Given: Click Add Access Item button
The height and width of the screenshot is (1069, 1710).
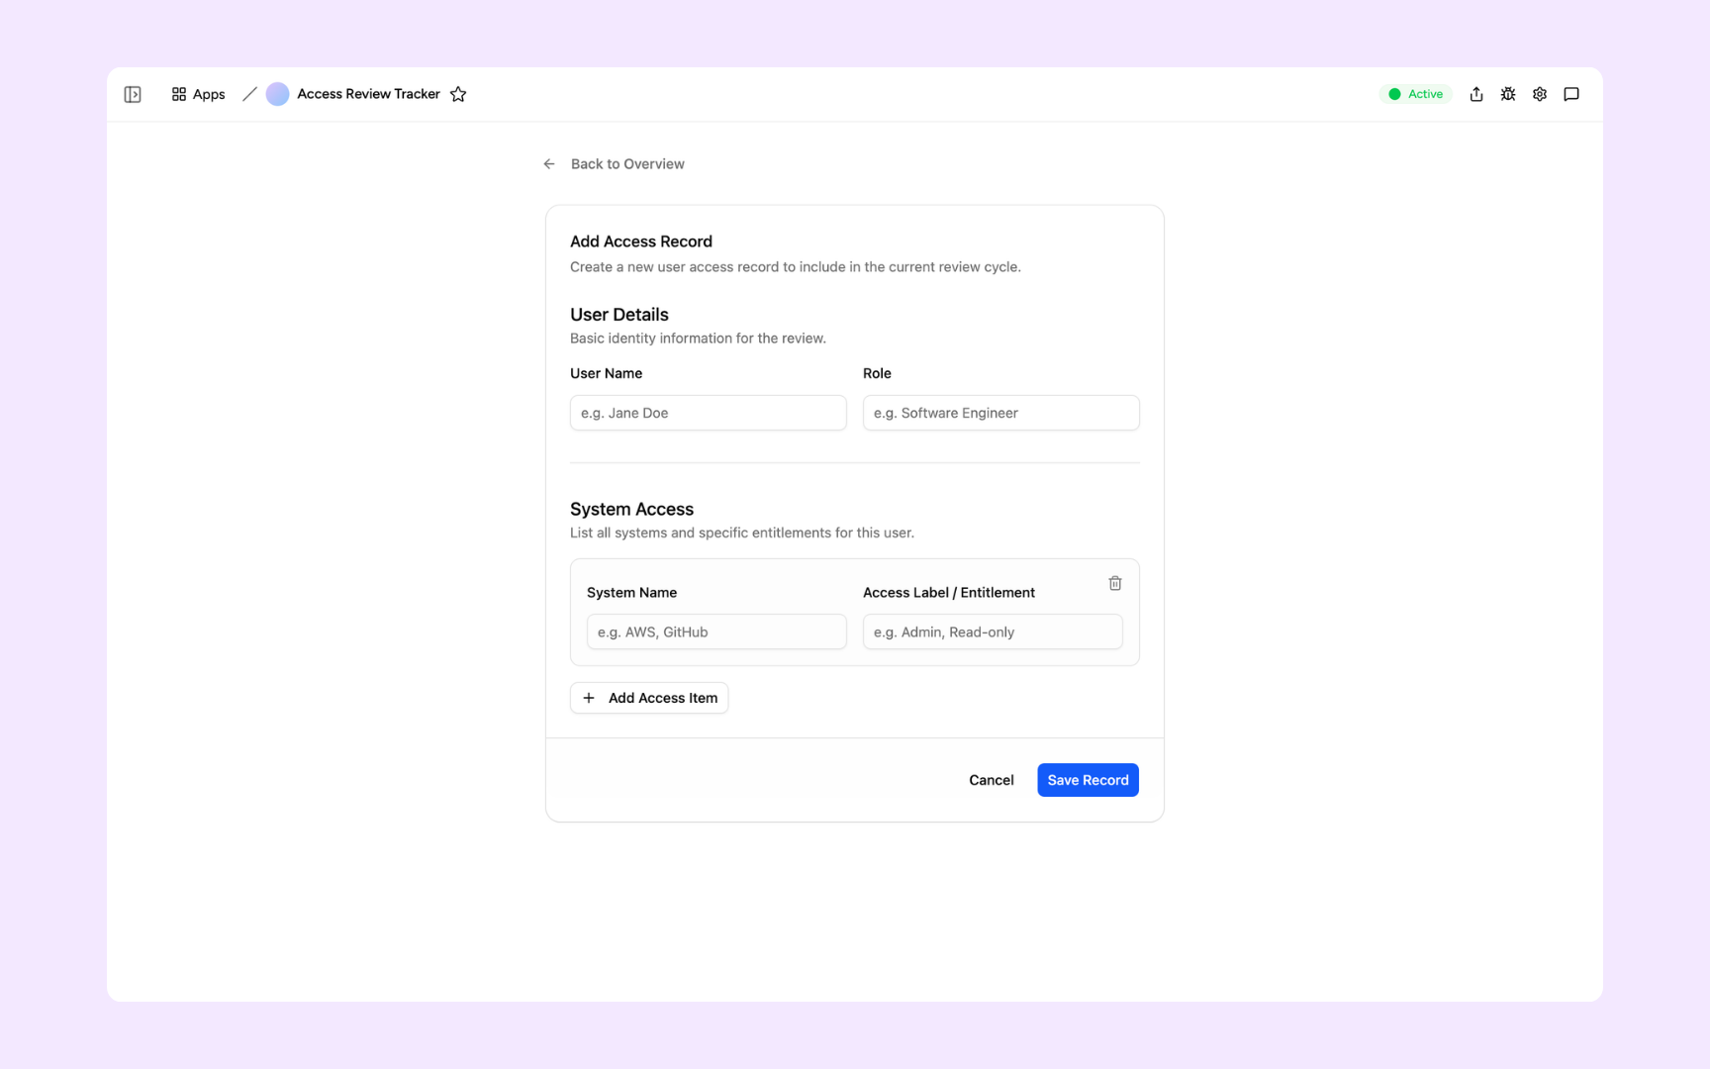Looking at the screenshot, I should [x=649, y=698].
